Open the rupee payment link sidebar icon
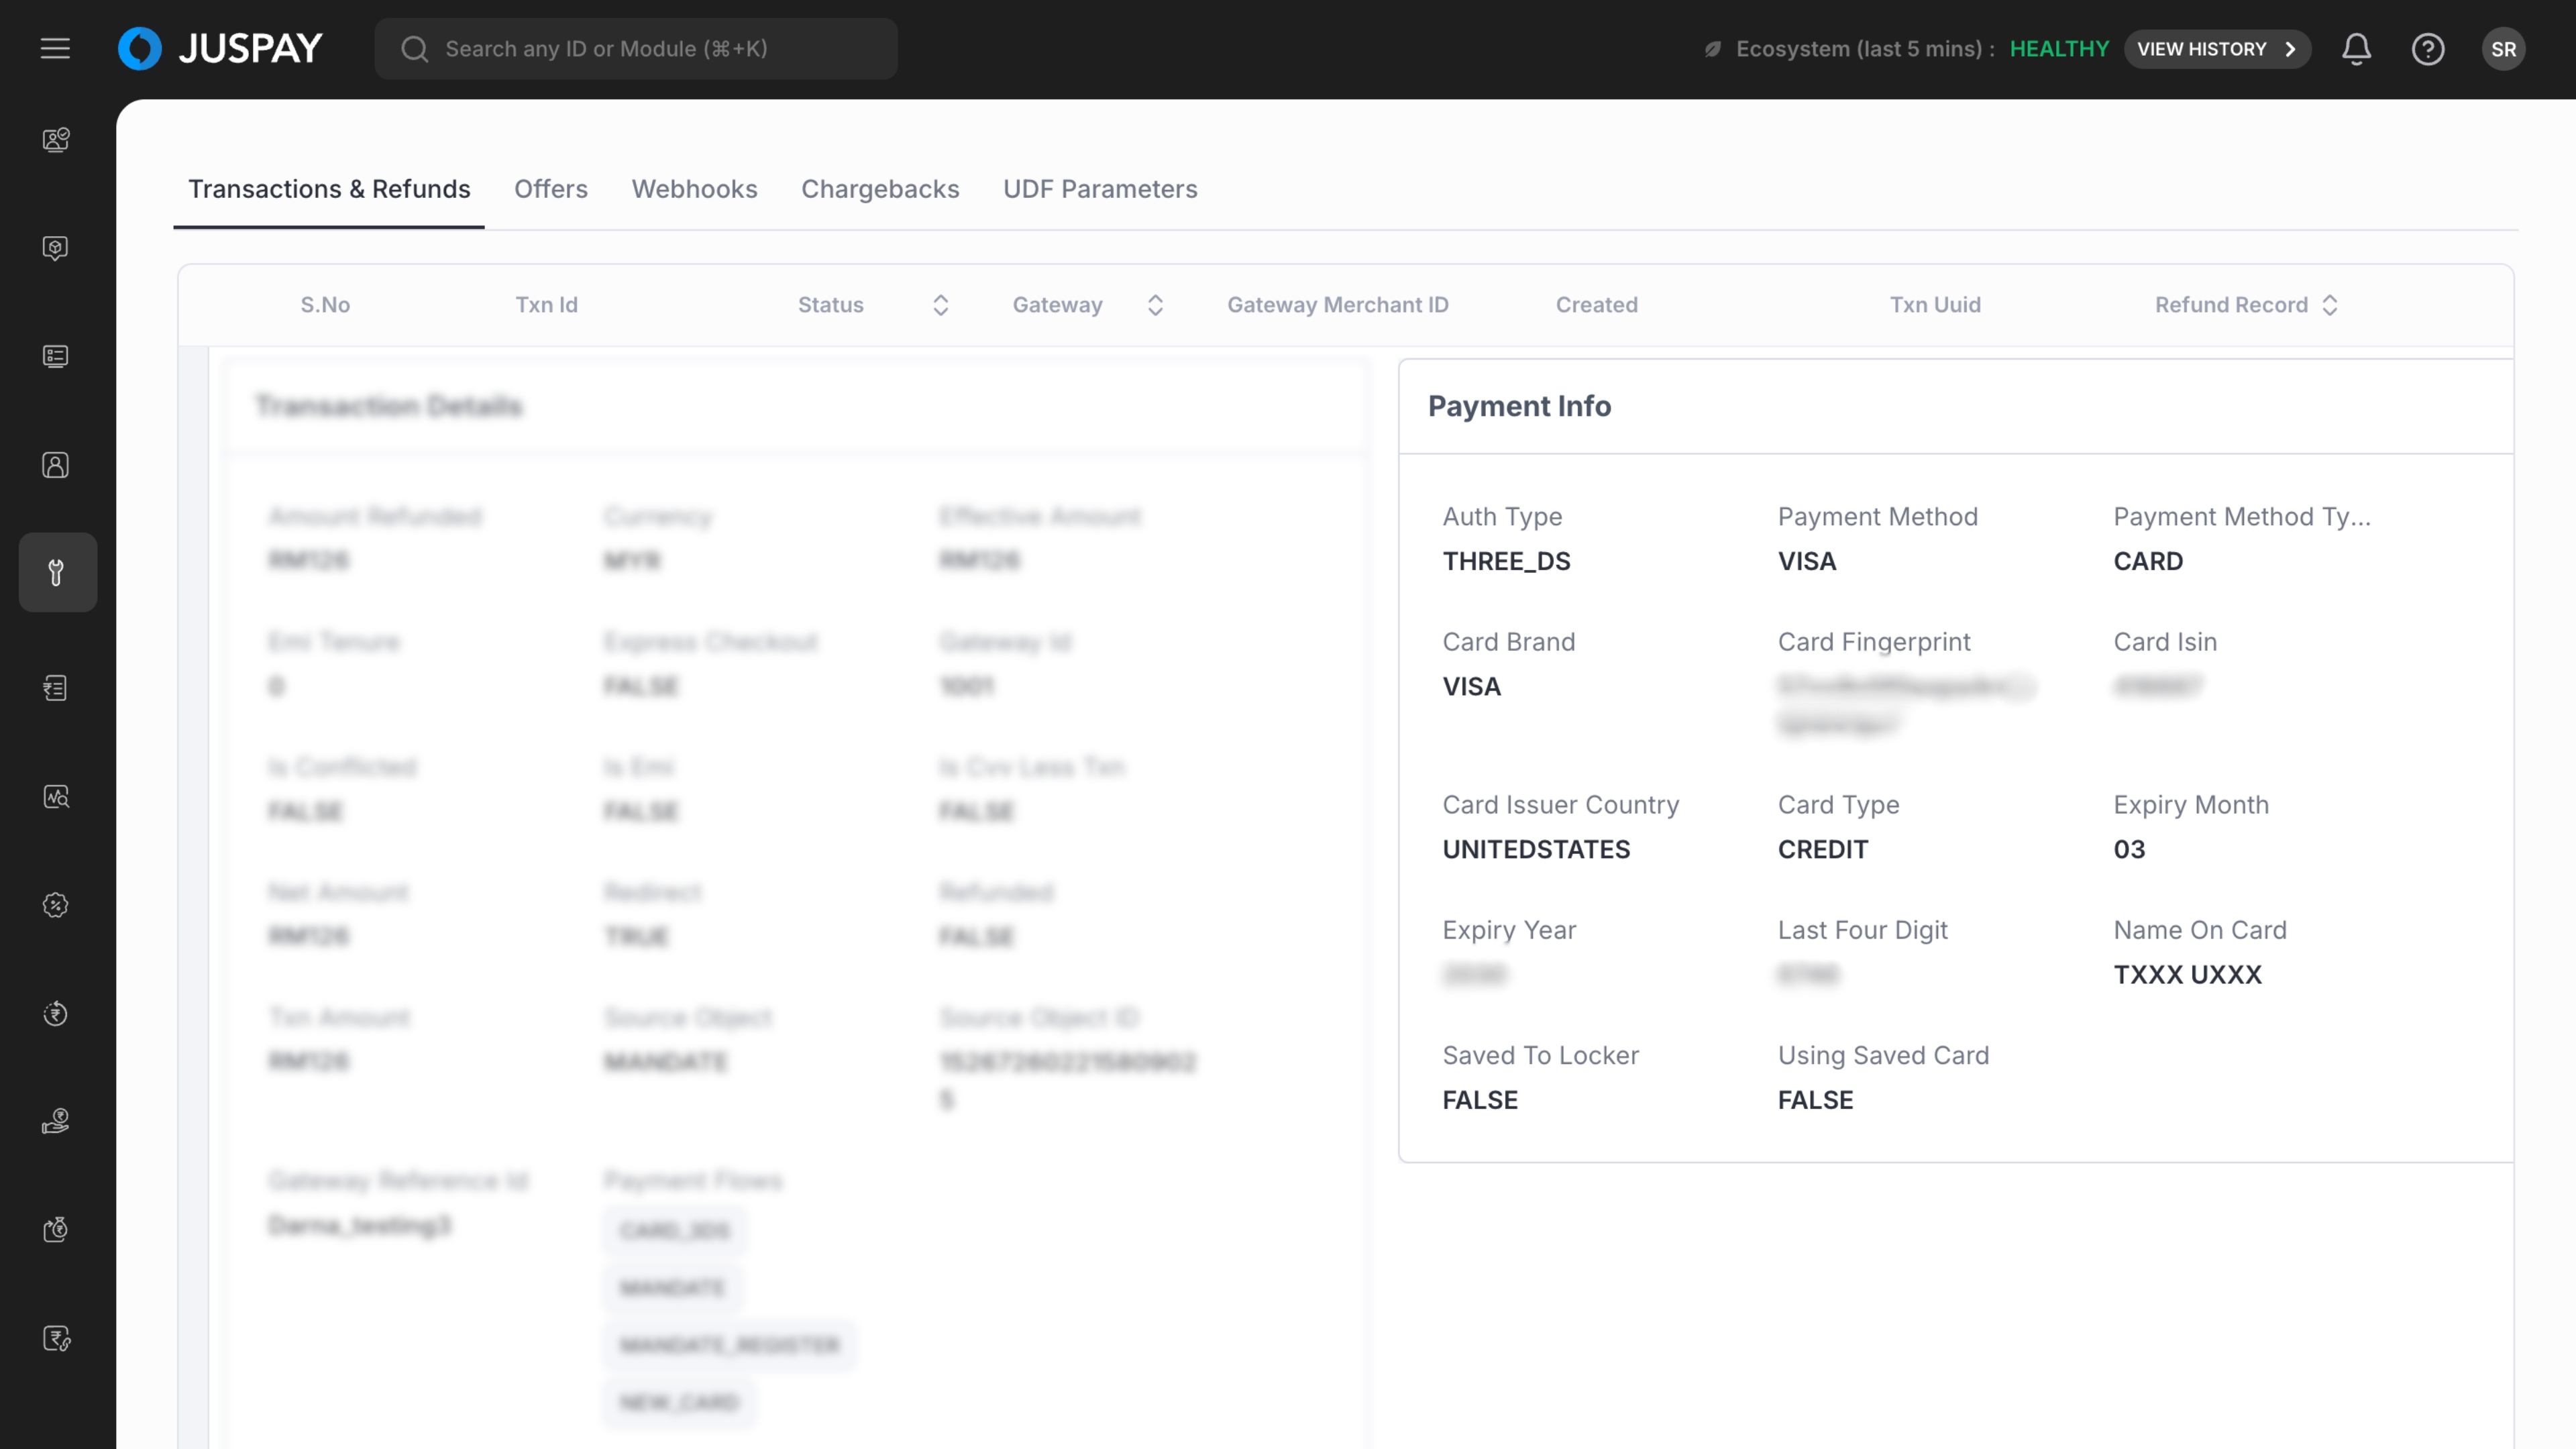This screenshot has width=2576, height=1449. [x=56, y=1339]
